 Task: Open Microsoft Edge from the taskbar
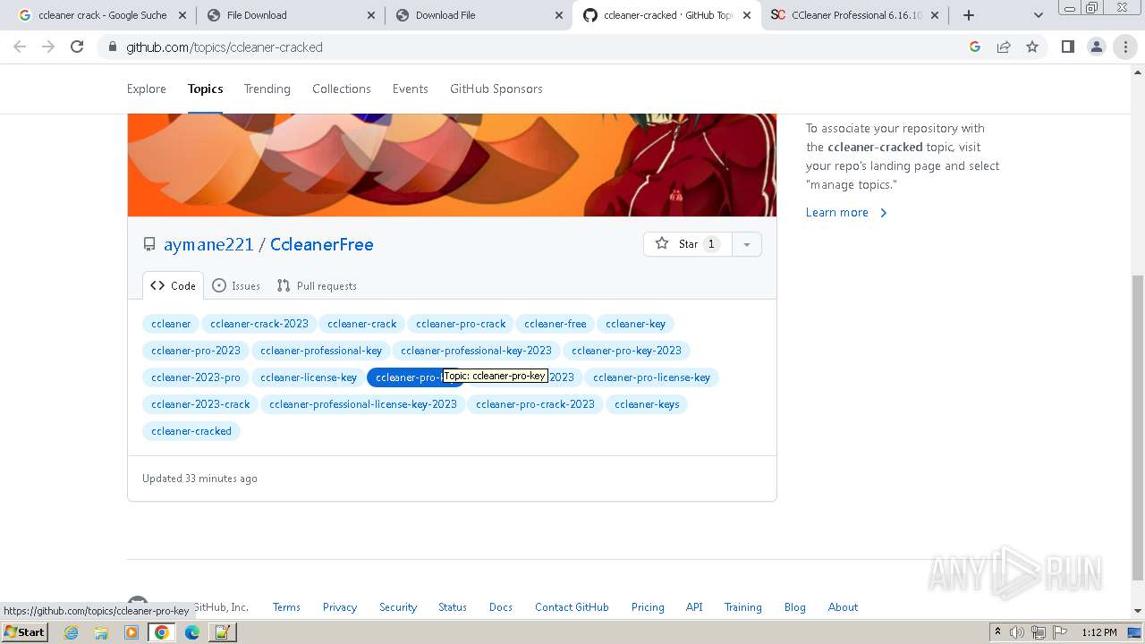tap(192, 632)
